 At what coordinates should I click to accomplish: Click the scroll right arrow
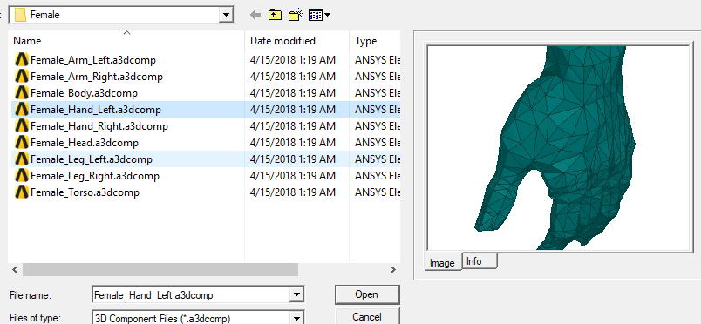[393, 269]
